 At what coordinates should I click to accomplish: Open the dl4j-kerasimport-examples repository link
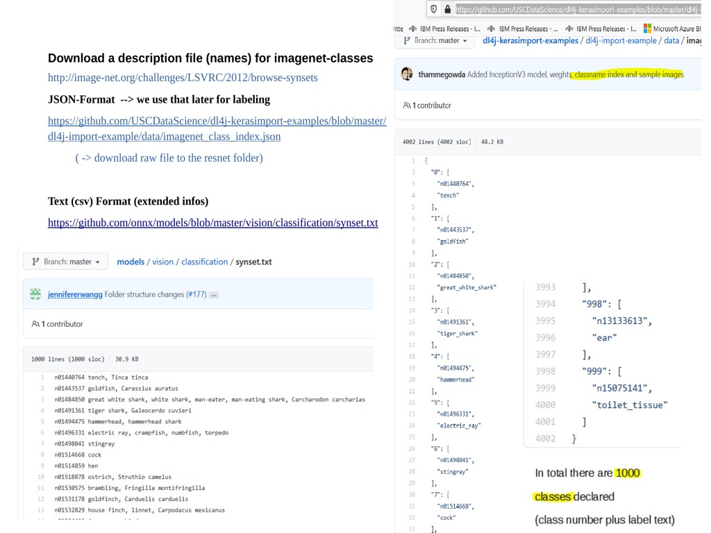click(530, 40)
